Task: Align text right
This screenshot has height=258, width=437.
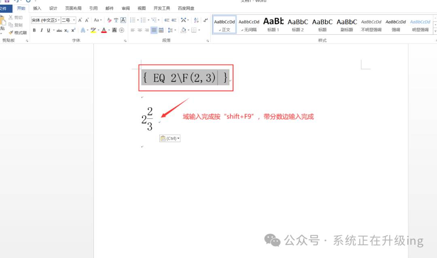Action: point(146,30)
